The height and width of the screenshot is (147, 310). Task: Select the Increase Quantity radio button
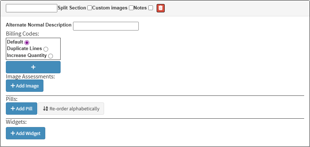tap(50, 56)
